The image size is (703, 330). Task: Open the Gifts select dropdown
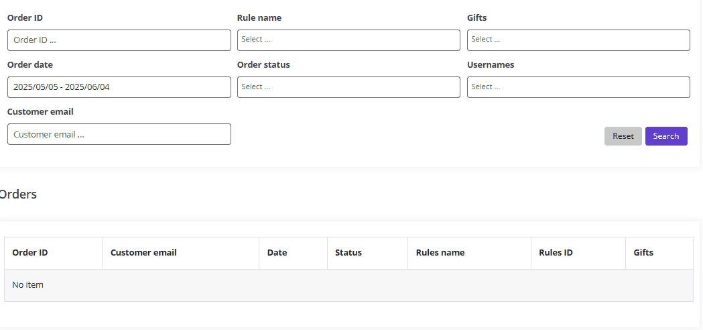coord(578,40)
